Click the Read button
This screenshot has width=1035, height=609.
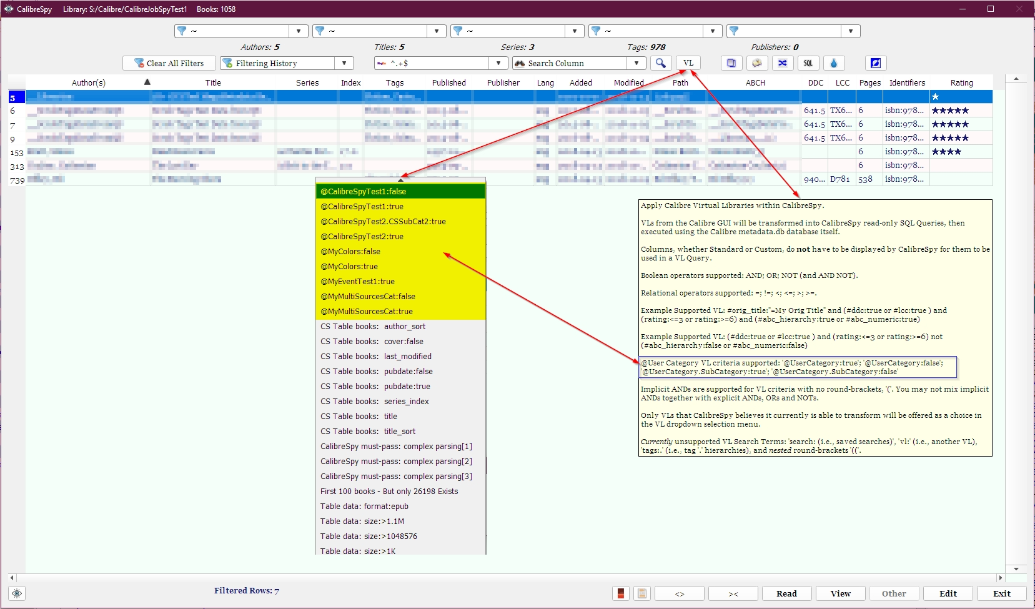[x=786, y=593]
